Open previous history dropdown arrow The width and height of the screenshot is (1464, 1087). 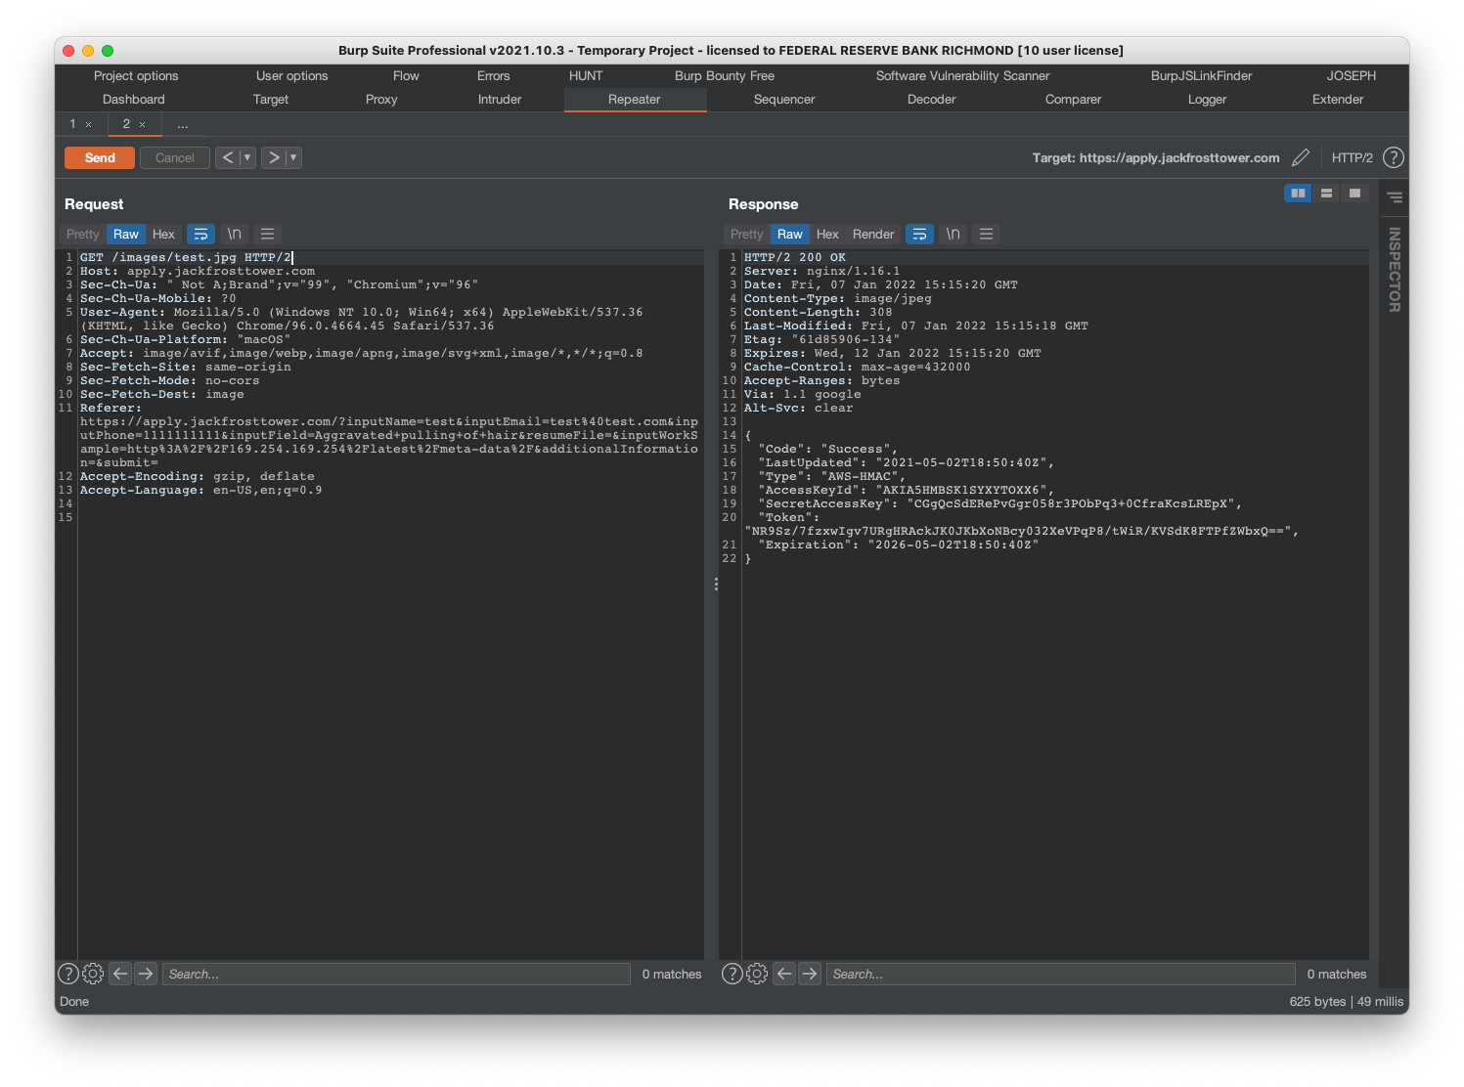(x=247, y=157)
